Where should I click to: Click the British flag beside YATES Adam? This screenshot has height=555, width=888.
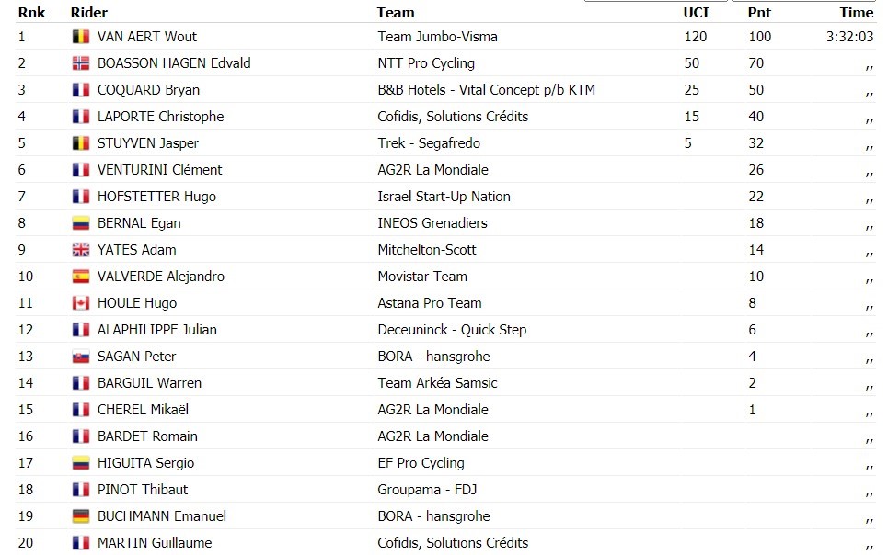tap(81, 250)
